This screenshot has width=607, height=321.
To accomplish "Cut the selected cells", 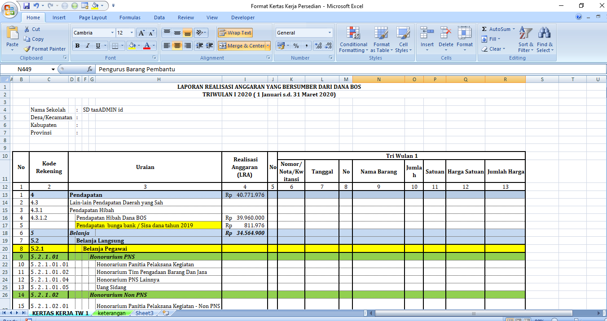I will [x=32, y=29].
